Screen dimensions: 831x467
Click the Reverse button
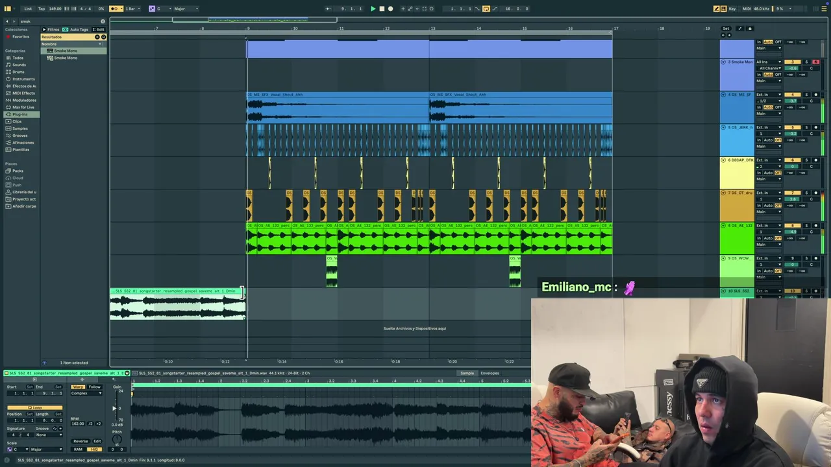tap(81, 441)
